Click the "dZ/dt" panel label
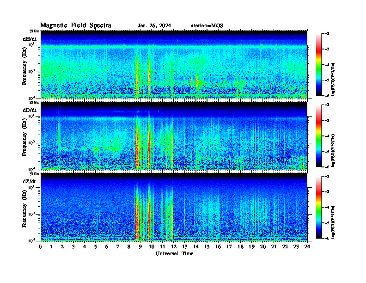Viewport: 366px width, 283px height. 30,181
